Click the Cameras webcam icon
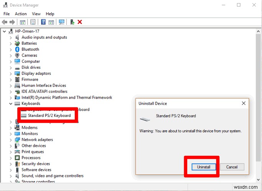 (x=17, y=55)
